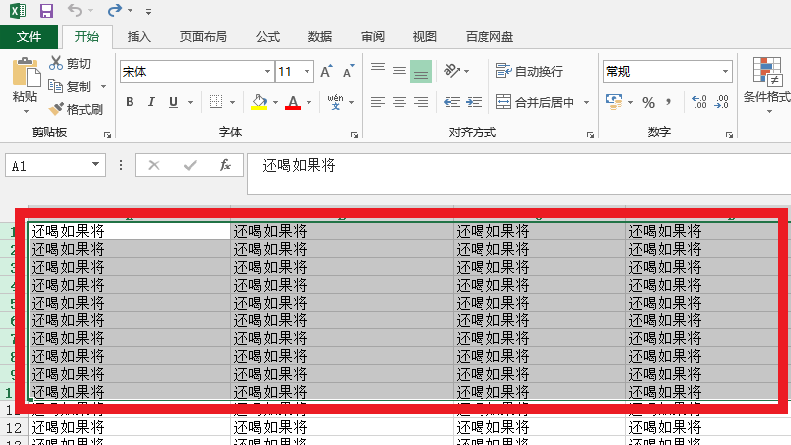
Task: Click the decrease indent icon
Action: coord(452,102)
